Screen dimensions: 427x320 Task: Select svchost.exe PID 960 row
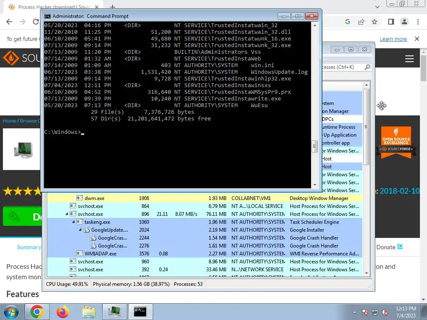(204, 261)
